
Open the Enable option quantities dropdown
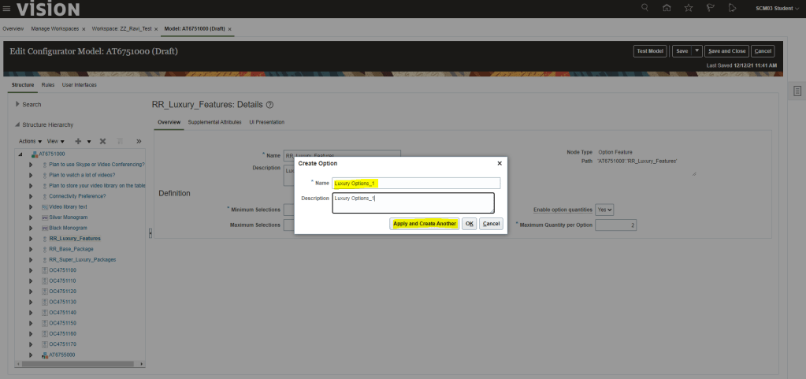[604, 210]
